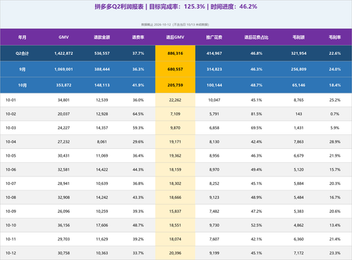Click the 9月 gross profit 256,809
The width and height of the screenshot is (352, 260).
pos(298,70)
